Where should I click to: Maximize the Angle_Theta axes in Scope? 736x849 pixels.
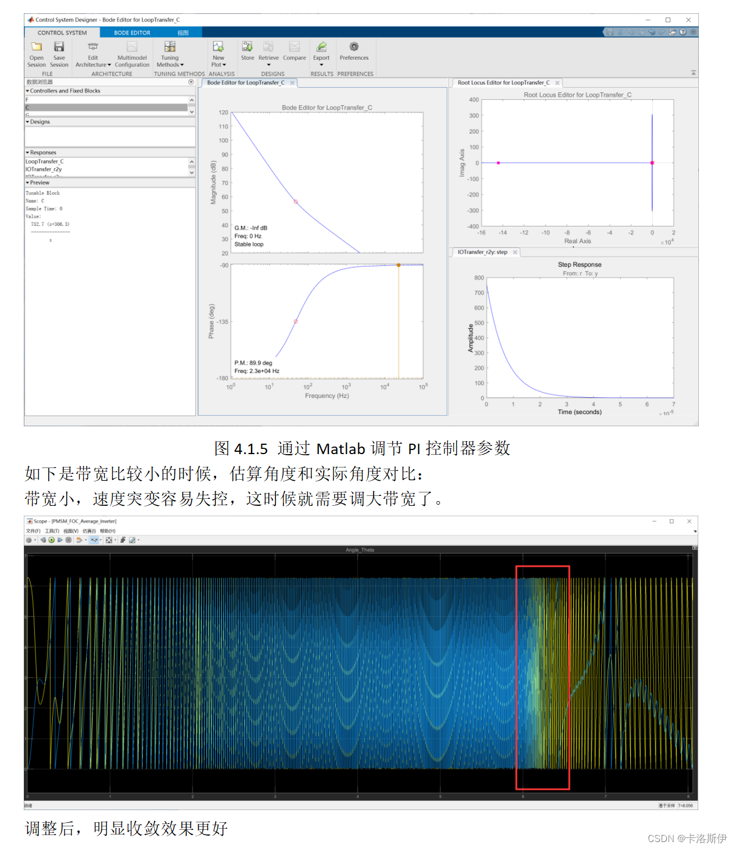tap(694, 548)
